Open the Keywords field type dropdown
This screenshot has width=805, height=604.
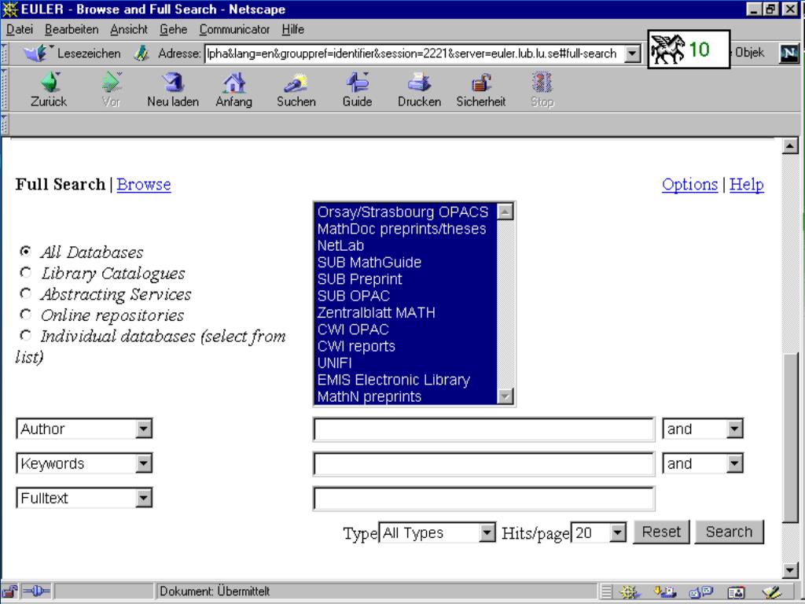(84, 463)
